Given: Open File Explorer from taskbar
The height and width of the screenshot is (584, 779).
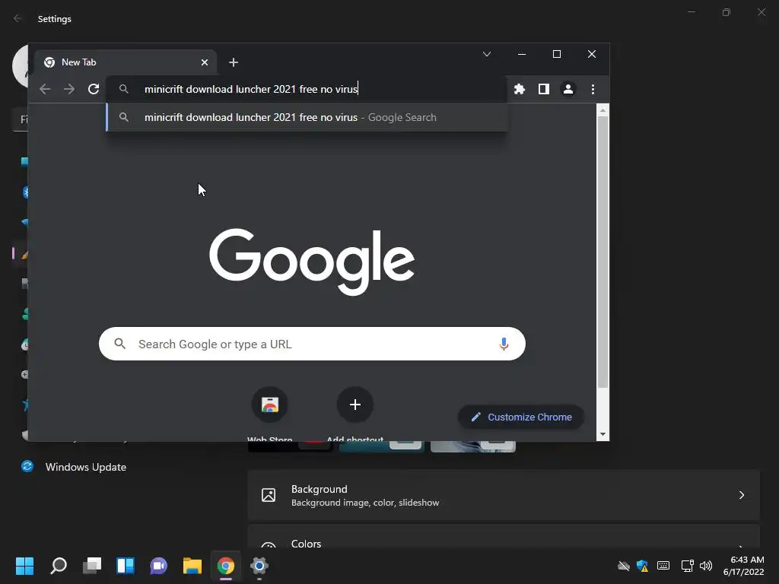Looking at the screenshot, I should tap(192, 566).
